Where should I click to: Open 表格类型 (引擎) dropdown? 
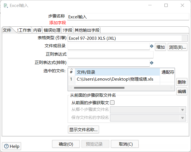coord(184,38)
